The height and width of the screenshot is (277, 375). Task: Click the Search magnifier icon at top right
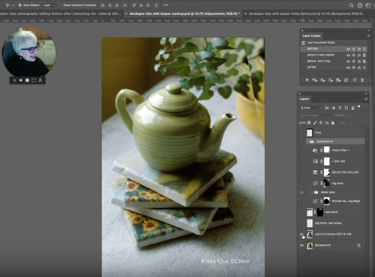point(351,5)
